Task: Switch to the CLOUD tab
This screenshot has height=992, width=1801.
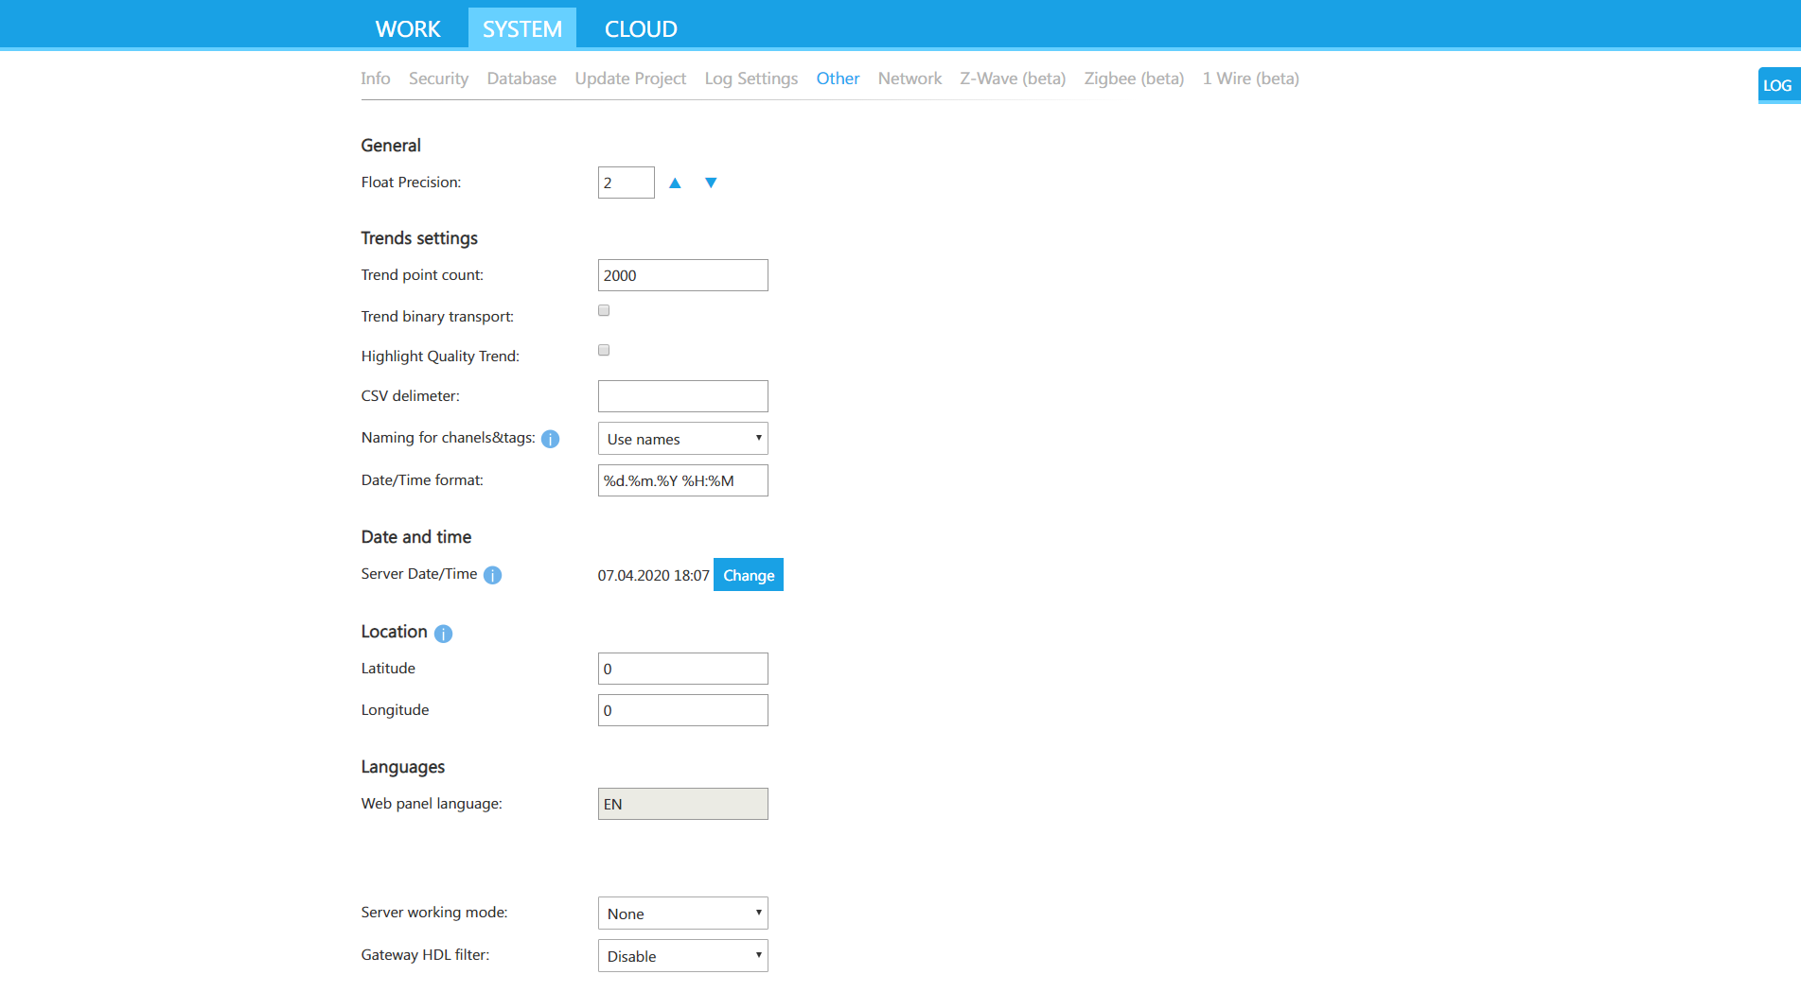Action: 641,29
